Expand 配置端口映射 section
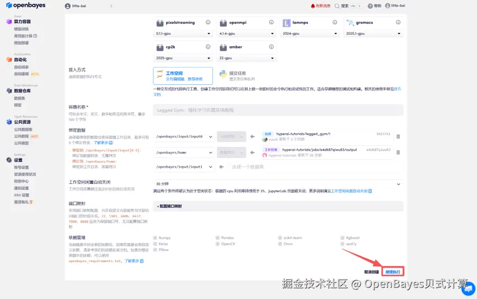The image size is (477, 299). 278,206
